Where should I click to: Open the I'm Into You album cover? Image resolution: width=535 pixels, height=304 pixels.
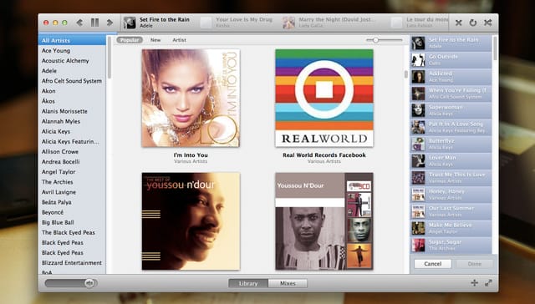point(191,99)
